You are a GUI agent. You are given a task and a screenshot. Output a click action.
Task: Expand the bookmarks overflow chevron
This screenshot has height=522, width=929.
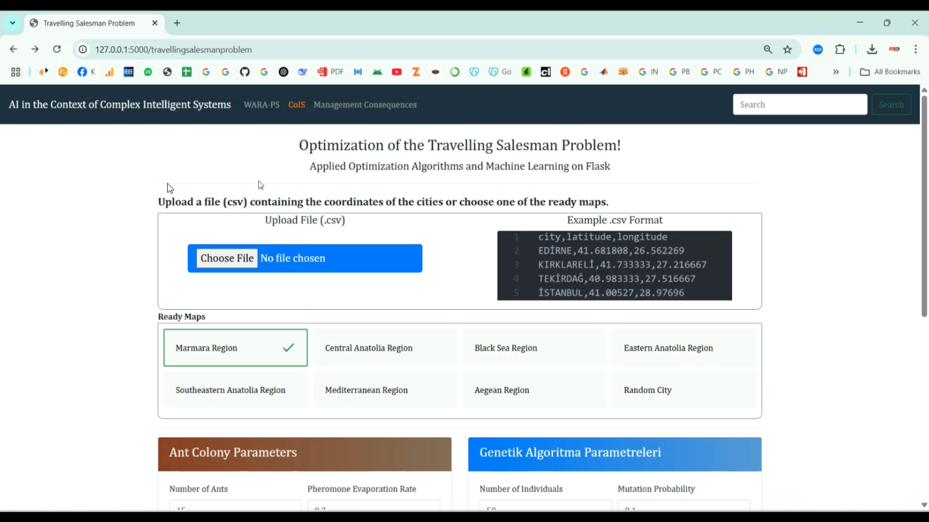(x=836, y=72)
